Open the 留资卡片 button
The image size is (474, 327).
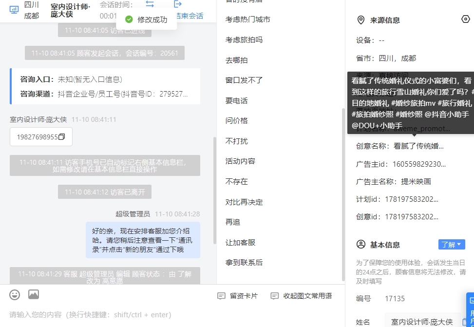pos(238,296)
